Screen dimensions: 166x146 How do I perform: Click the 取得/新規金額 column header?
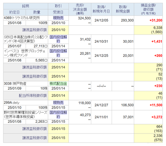pos(123,9)
